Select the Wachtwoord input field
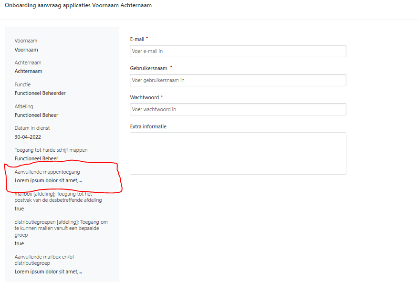Screen dimensions: 418x282 click(238, 109)
